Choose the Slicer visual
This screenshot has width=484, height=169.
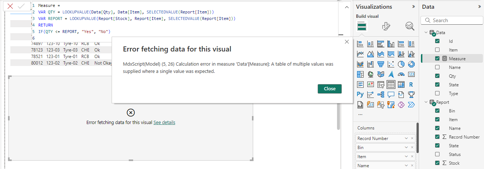(x=381, y=84)
